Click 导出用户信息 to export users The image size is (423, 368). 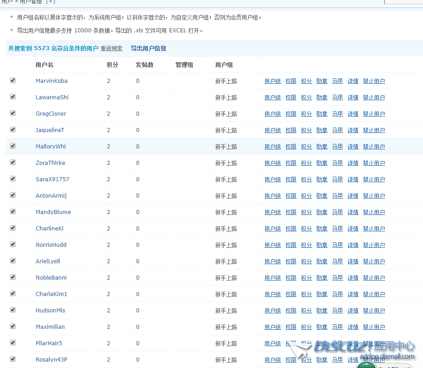point(148,48)
